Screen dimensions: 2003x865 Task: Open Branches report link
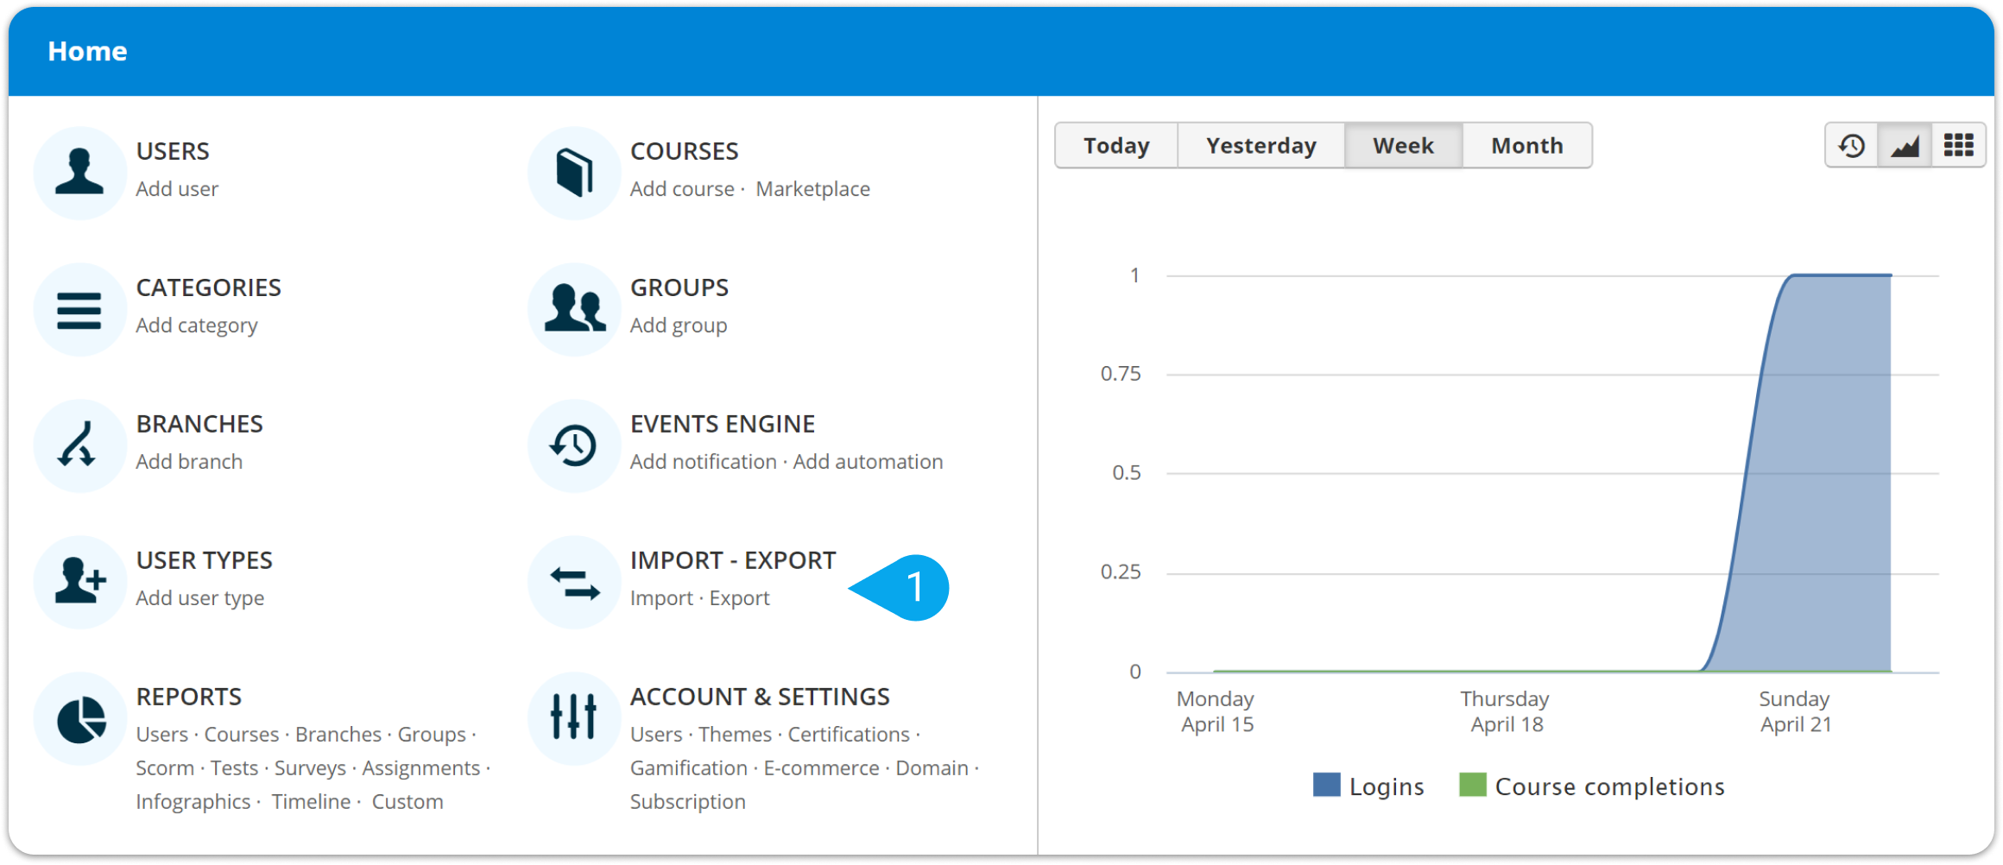[x=338, y=735]
